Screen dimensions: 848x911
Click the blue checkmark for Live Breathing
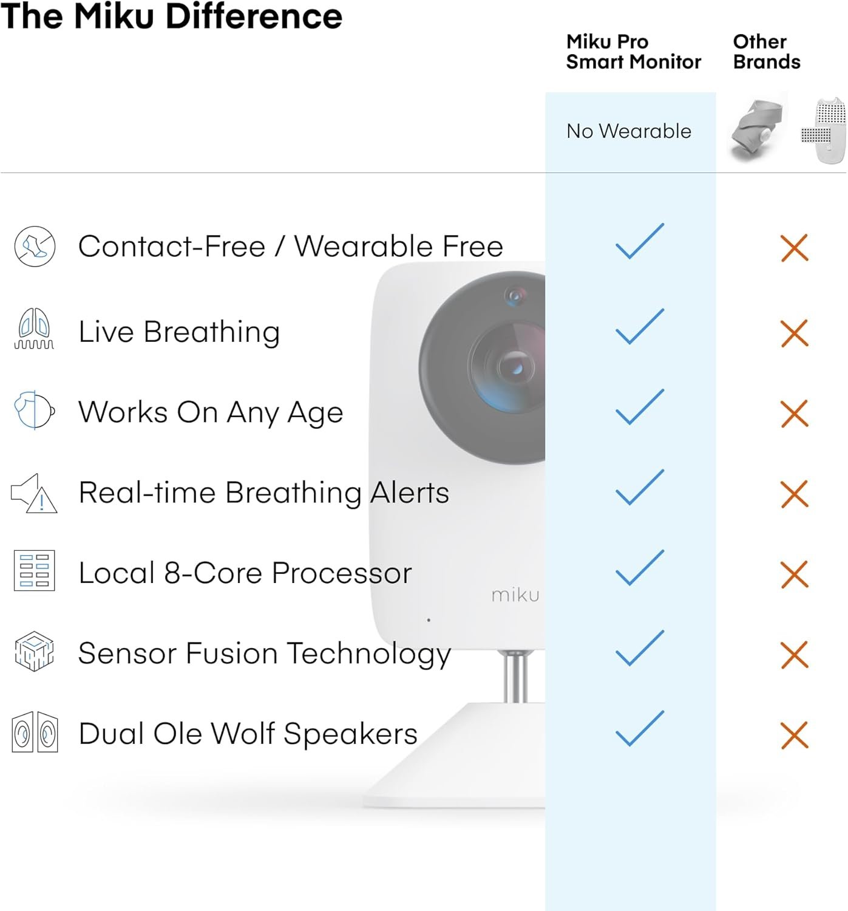(x=639, y=327)
